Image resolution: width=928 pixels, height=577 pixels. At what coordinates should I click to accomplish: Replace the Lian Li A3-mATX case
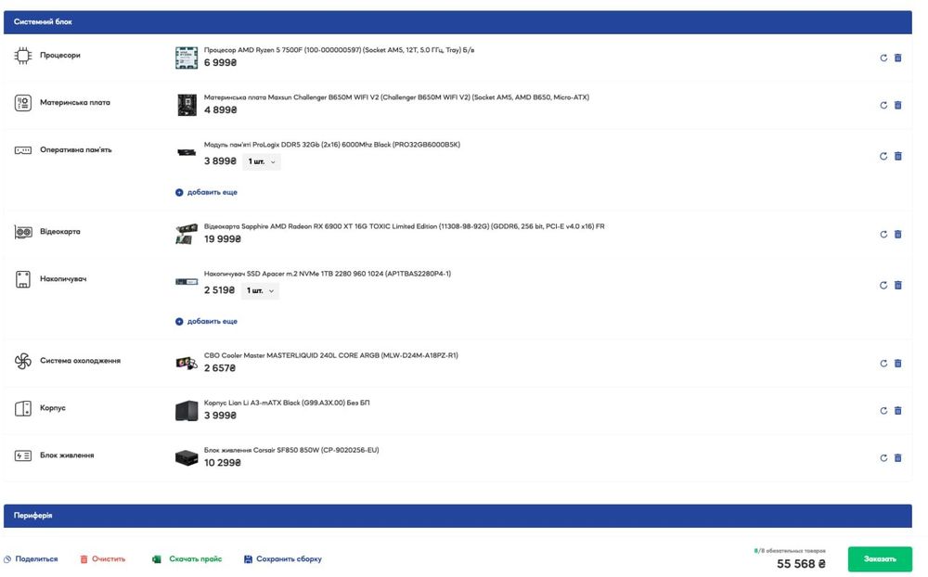point(883,411)
